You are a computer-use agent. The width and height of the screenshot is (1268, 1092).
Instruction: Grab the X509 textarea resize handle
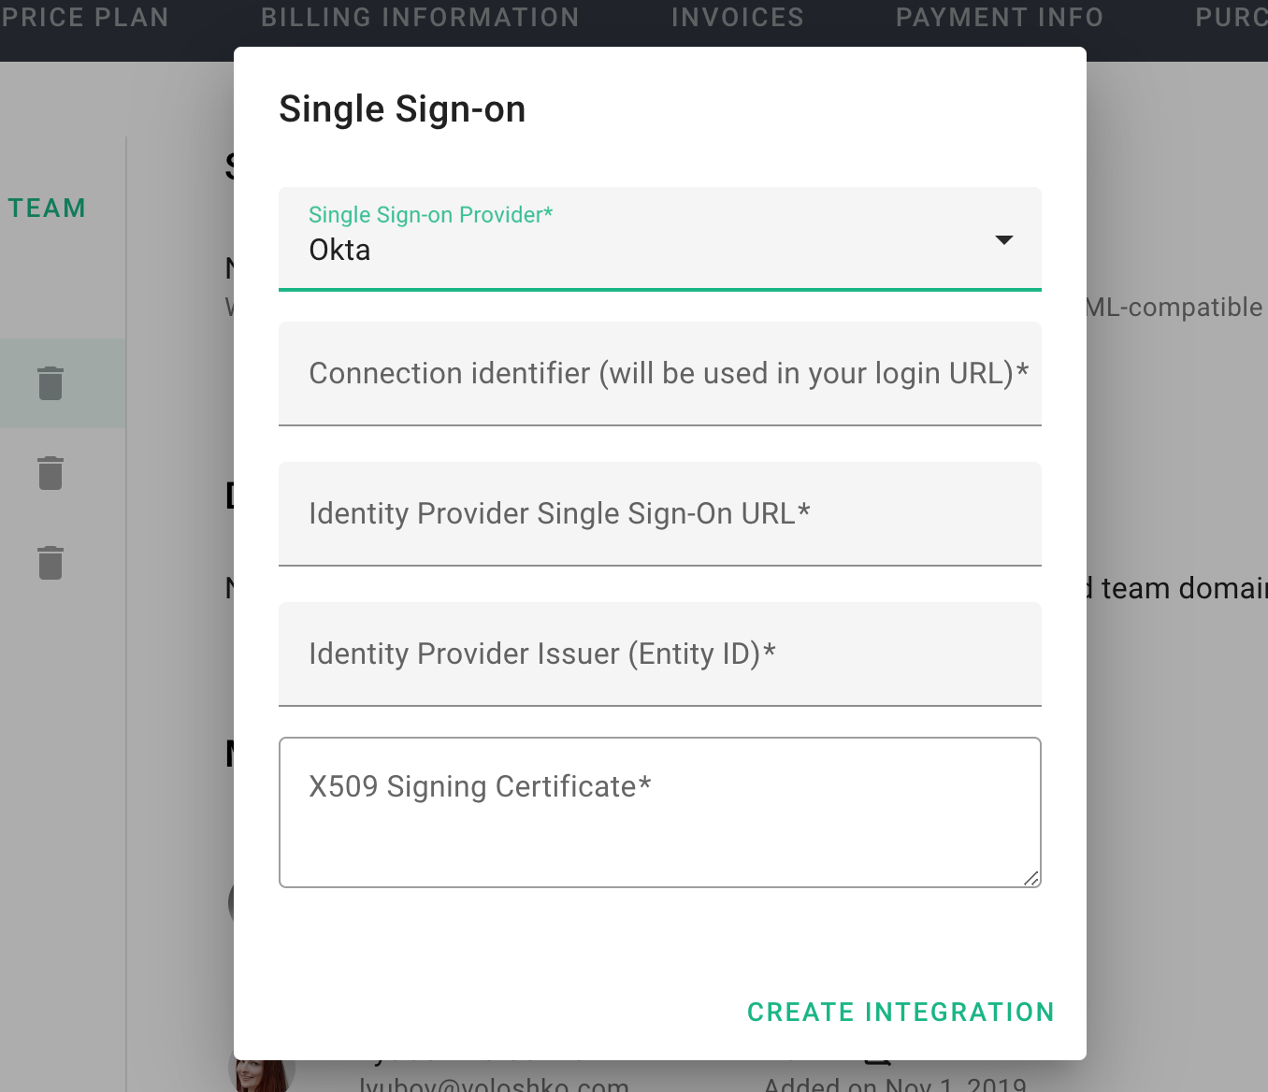[1031, 878]
